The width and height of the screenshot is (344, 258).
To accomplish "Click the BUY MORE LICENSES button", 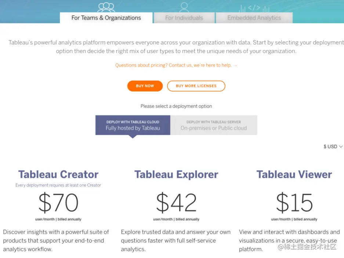I will pyautogui.click(x=196, y=86).
